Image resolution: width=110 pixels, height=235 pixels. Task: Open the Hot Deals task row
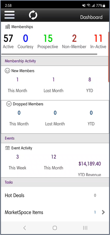55,195
